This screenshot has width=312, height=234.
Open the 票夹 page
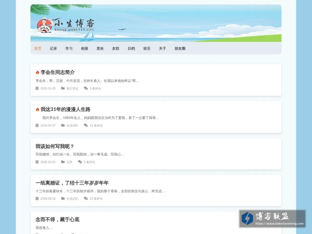[100, 48]
